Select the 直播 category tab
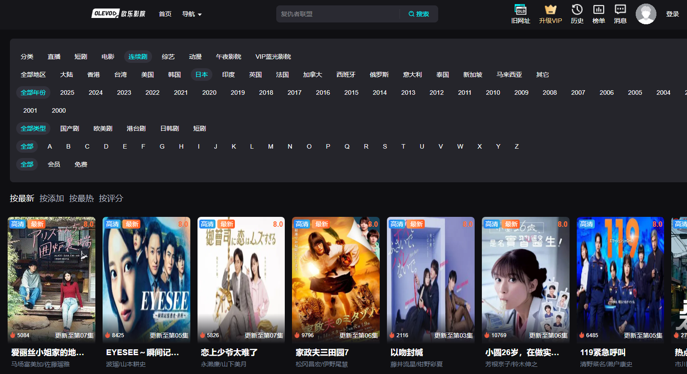The image size is (687, 374). (x=54, y=57)
